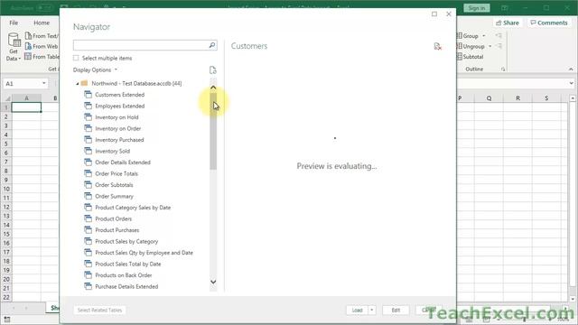Click the Inventory Purchased query icon
Viewport: 578px width, 325px height.
(88, 140)
